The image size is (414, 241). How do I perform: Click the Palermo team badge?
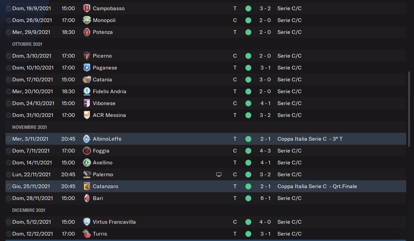tap(87, 175)
